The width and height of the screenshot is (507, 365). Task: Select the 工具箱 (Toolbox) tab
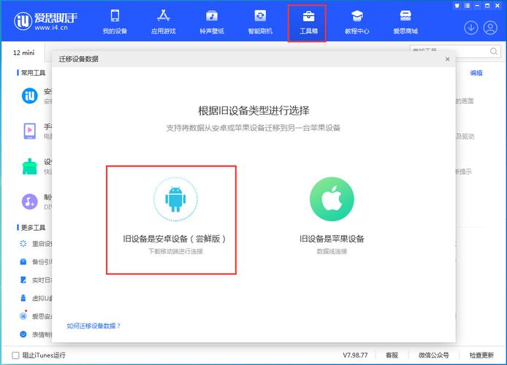click(308, 22)
